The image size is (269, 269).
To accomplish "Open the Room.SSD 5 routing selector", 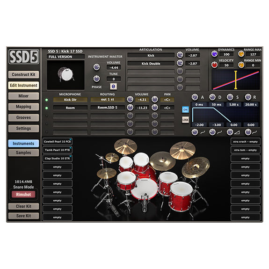I will [x=108, y=108].
